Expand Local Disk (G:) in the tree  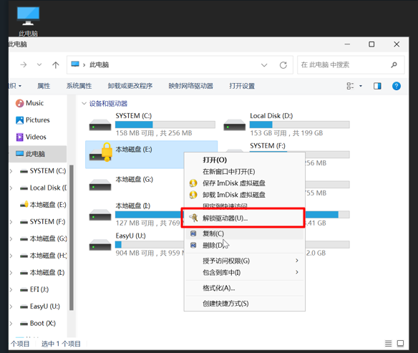click(11, 239)
